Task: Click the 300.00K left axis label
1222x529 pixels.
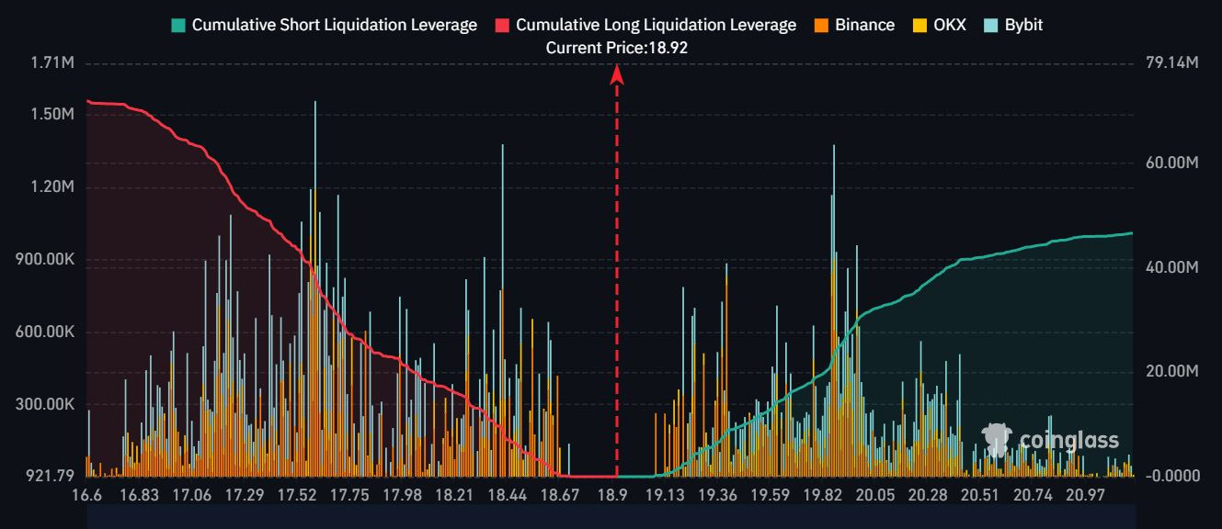Action: 45,404
